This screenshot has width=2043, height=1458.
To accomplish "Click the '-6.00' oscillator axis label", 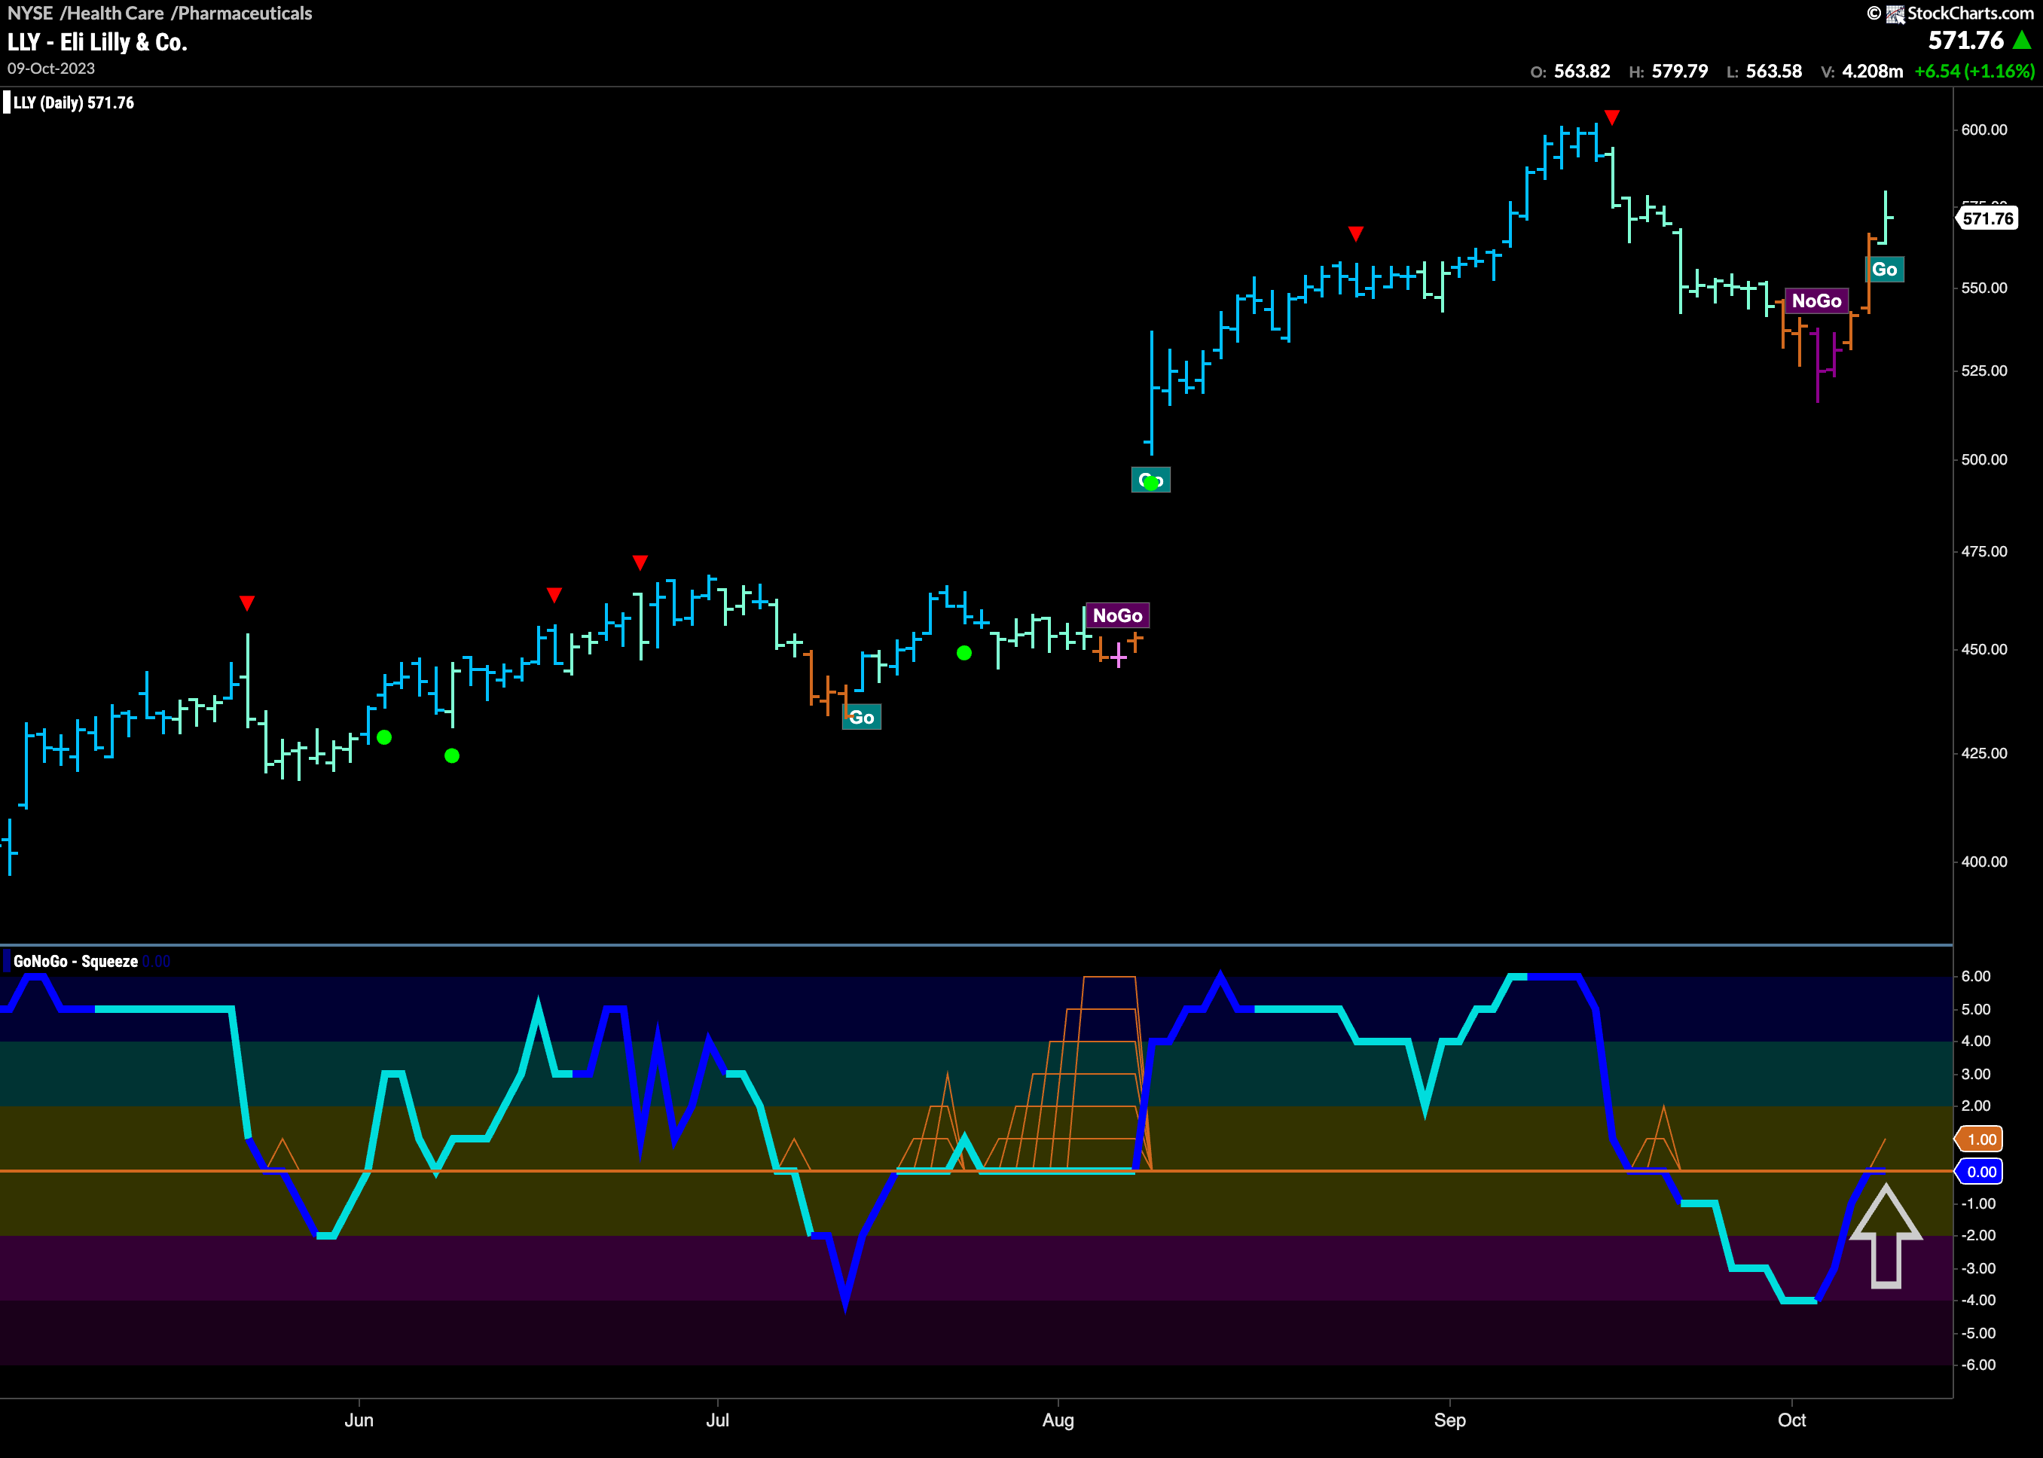I will click(x=1977, y=1365).
